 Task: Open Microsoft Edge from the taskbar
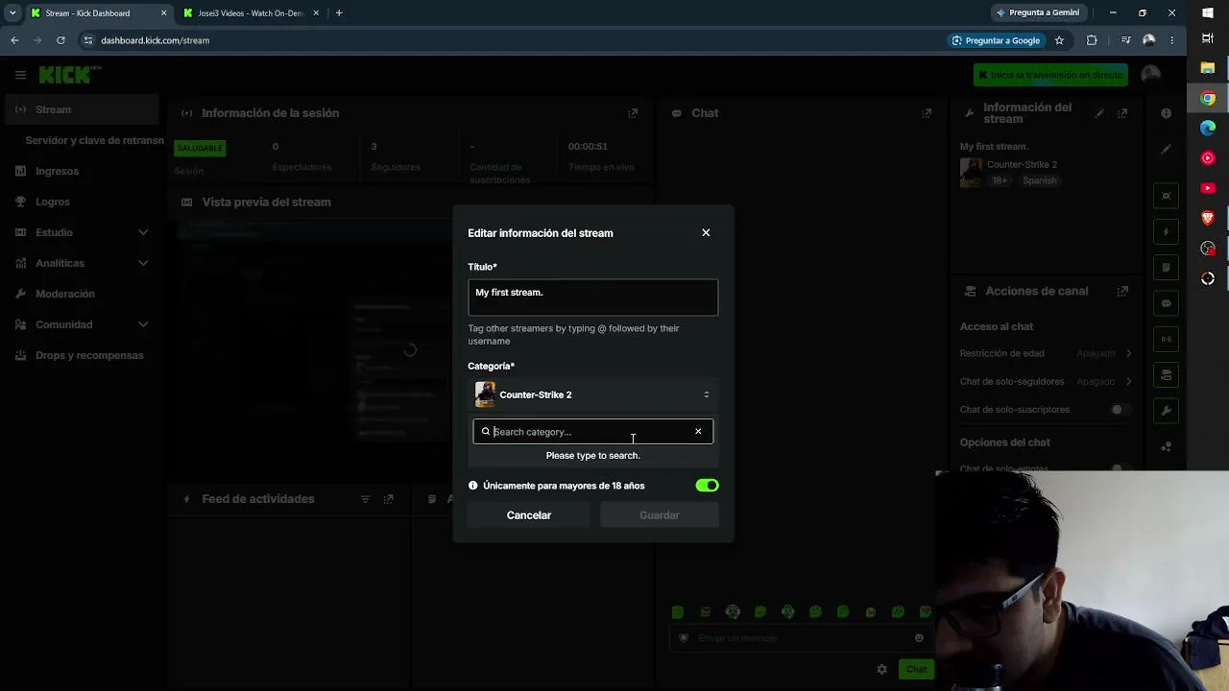click(1208, 128)
